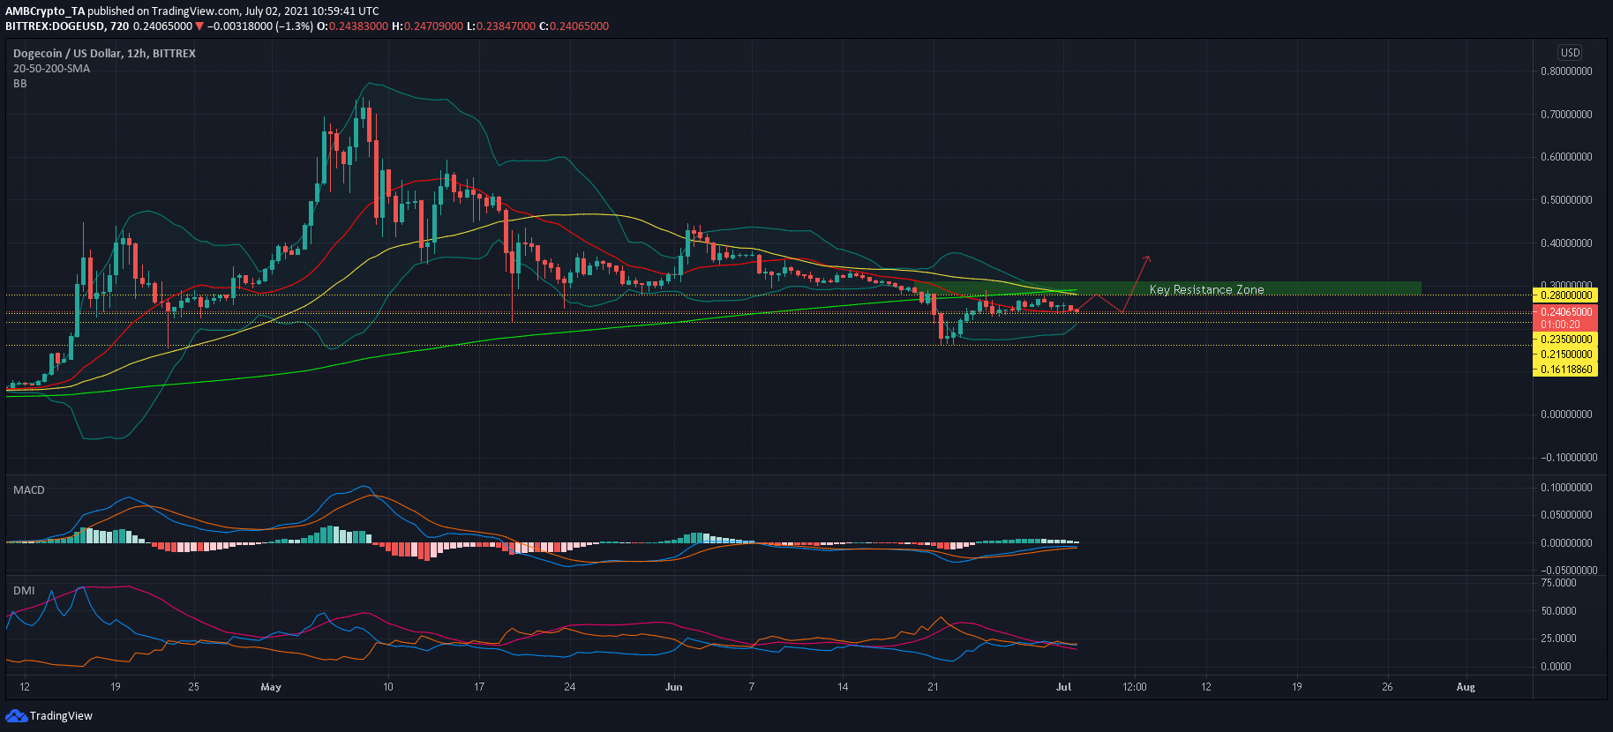The height and width of the screenshot is (732, 1613).
Task: Click the Aug label on time axis
Action: click(1466, 687)
